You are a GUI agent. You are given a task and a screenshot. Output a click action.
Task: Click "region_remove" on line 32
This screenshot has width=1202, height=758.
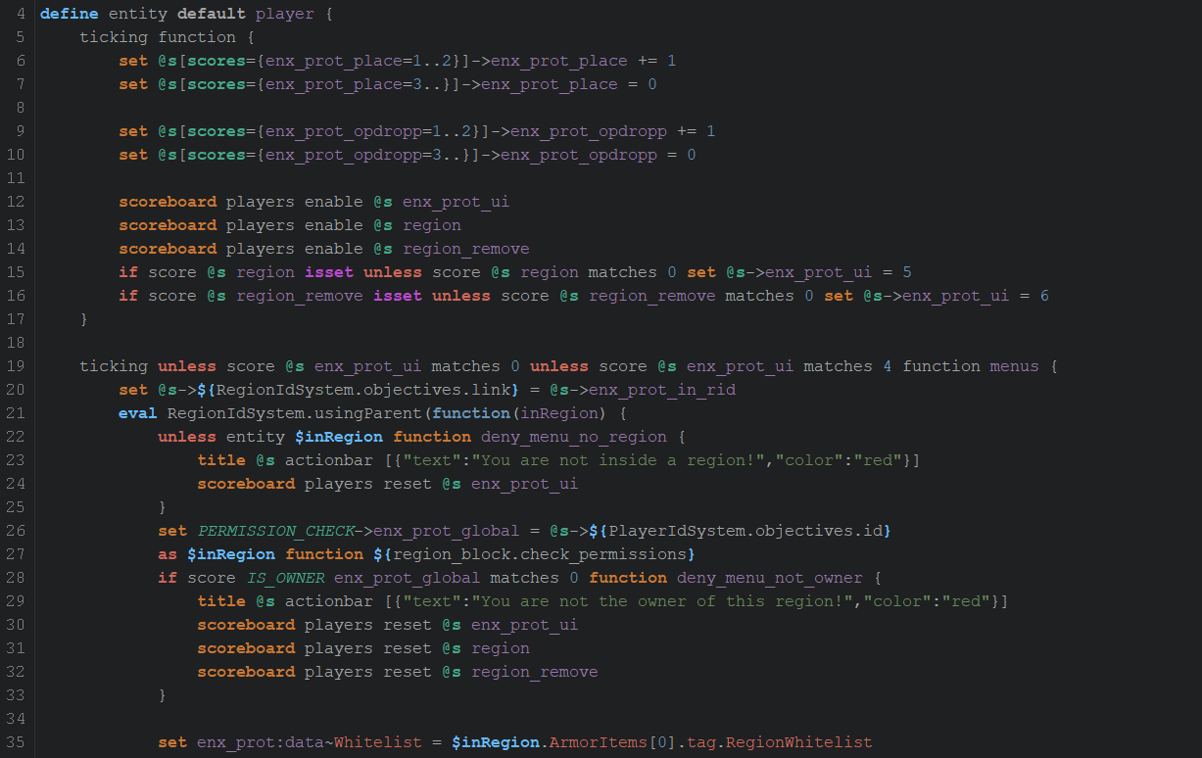534,672
